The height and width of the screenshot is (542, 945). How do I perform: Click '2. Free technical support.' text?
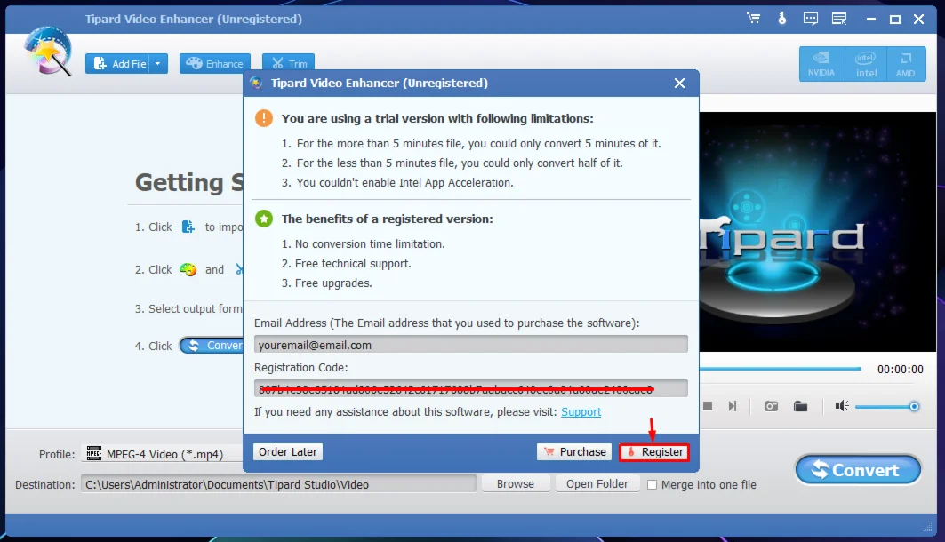[346, 263]
